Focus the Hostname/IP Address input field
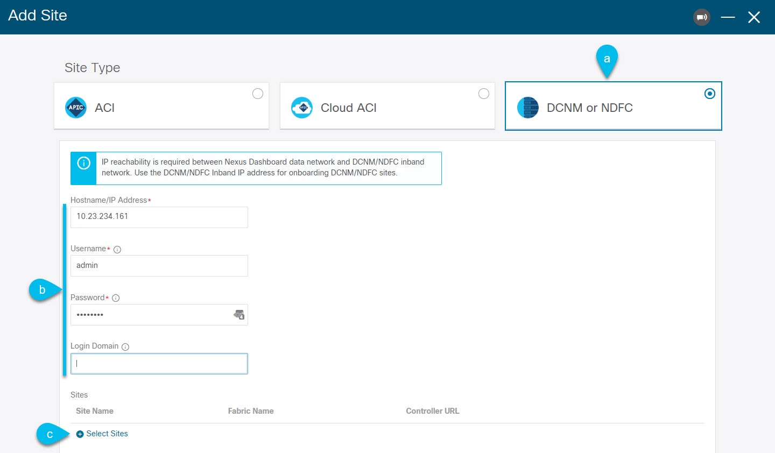 pos(159,217)
